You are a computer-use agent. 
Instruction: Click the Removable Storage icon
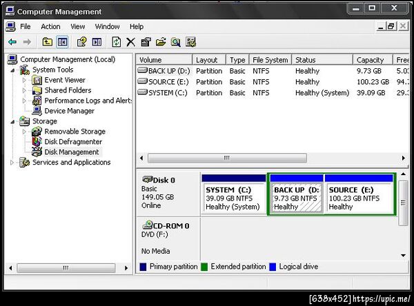click(37, 132)
